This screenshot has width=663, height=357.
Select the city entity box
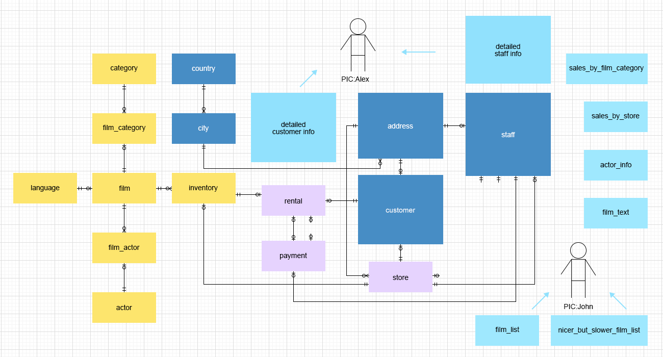click(203, 128)
